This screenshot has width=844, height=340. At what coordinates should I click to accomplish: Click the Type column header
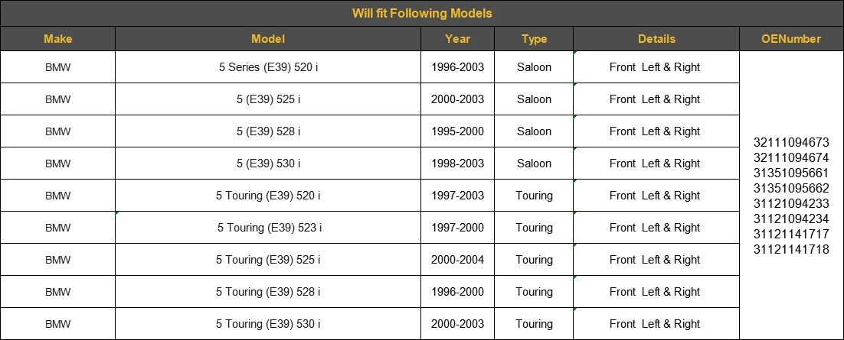pyautogui.click(x=534, y=39)
